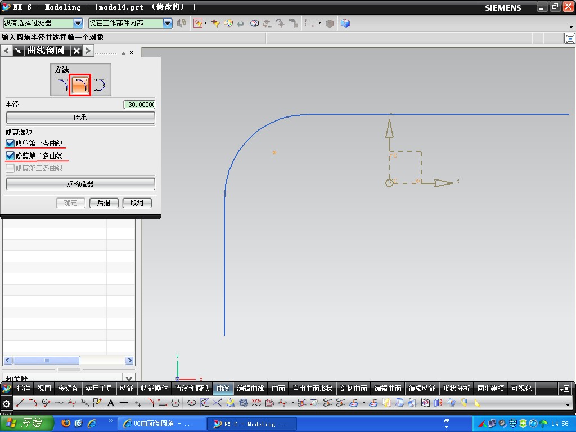
Task: Click the 继承 button
Action: click(80, 118)
